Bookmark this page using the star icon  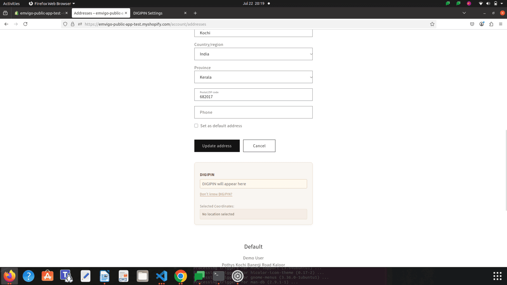[432, 24]
